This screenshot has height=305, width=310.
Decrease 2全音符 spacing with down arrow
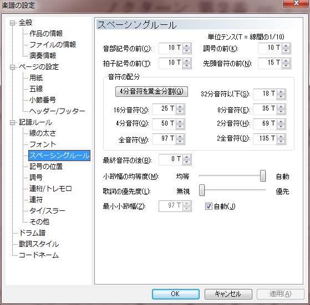[281, 142]
